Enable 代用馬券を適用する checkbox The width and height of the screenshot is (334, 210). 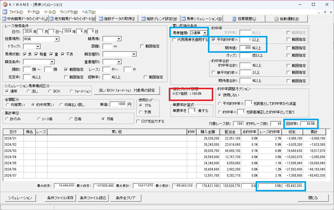click(x=174, y=40)
